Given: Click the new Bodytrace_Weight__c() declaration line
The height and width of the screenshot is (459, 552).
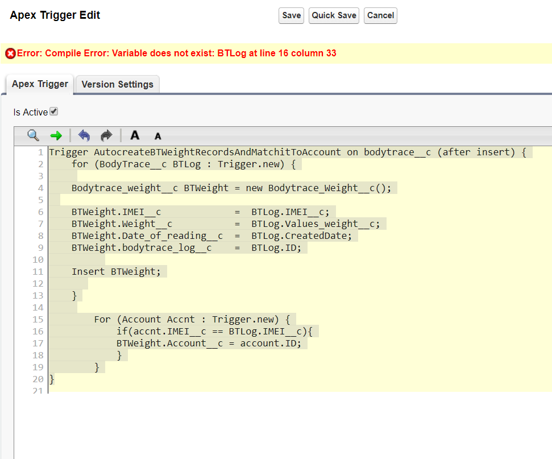Looking at the screenshot, I should click(x=231, y=188).
